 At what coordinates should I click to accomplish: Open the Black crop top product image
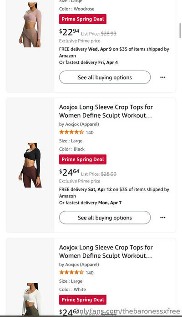[30, 165]
